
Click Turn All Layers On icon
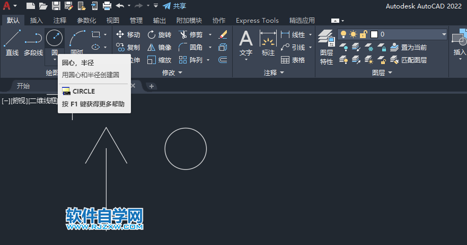[343, 60]
